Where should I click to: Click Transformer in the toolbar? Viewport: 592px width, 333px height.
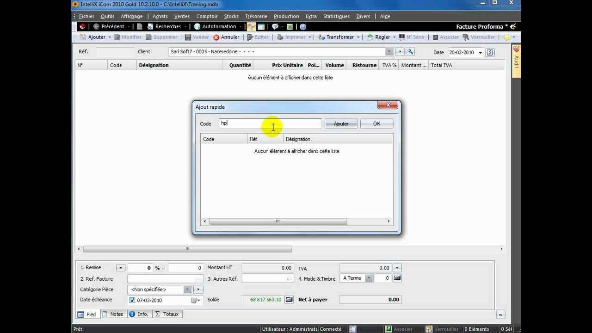click(x=336, y=37)
